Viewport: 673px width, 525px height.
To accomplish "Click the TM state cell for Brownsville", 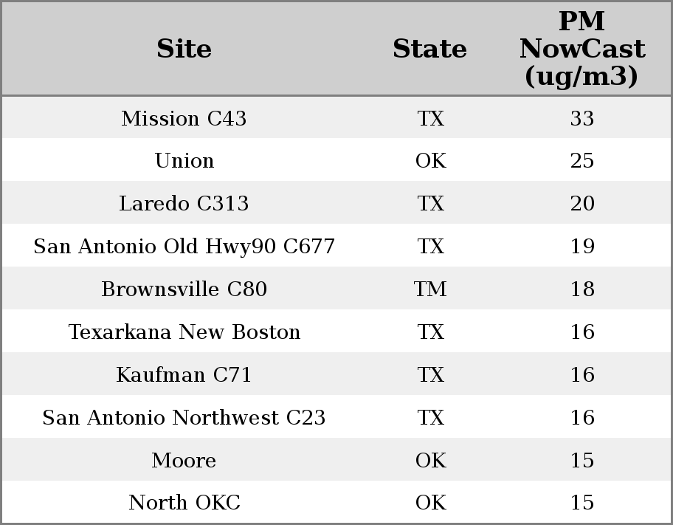I will [x=430, y=289].
